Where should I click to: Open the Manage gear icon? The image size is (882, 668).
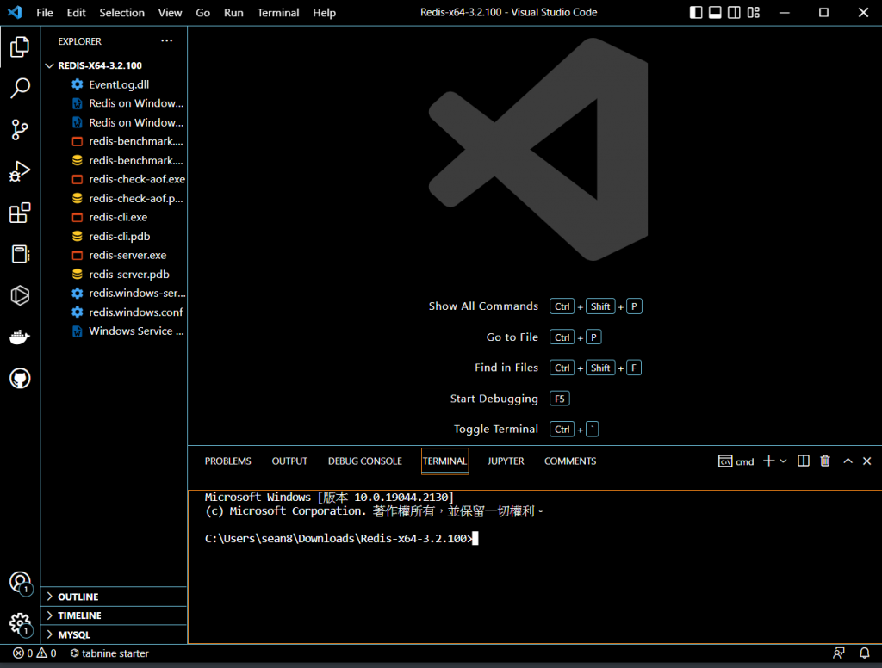20,623
